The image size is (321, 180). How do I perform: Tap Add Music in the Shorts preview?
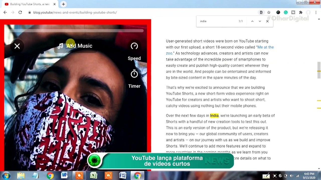(75, 46)
